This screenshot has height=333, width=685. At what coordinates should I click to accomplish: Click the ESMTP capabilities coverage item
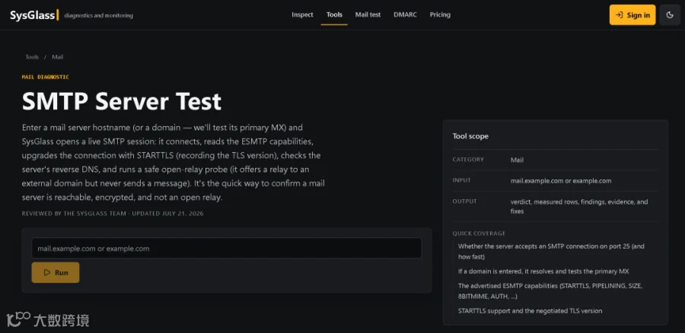point(550,291)
